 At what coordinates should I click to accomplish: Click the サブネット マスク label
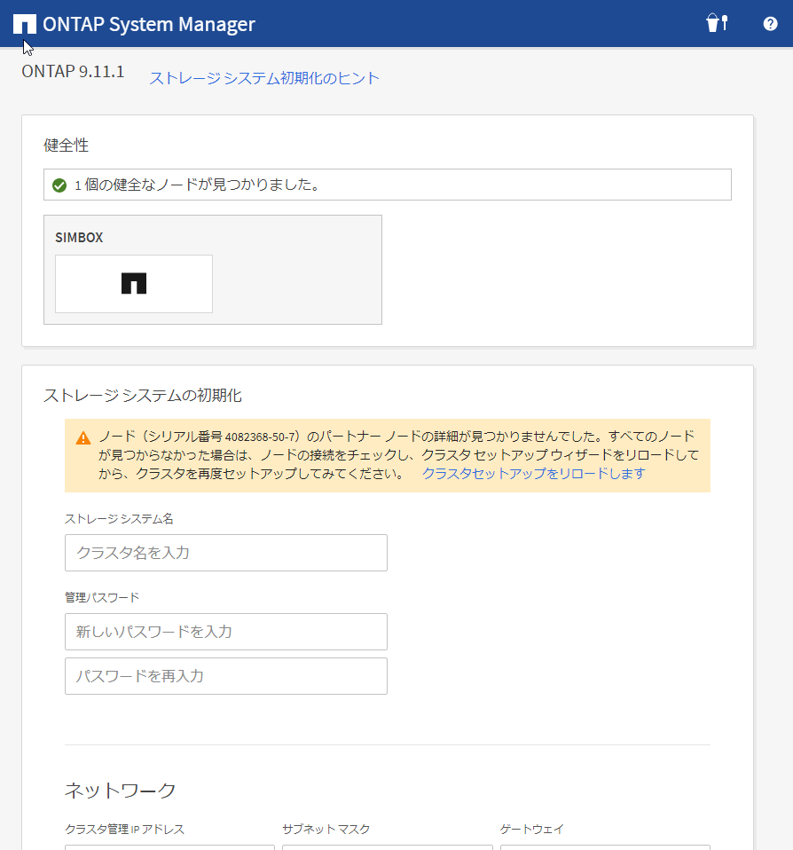pos(326,829)
